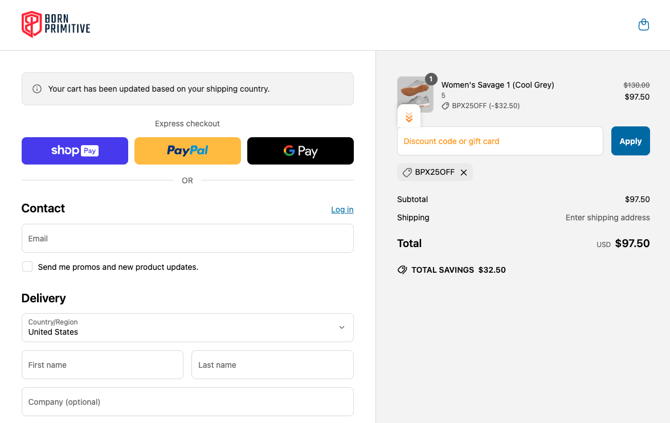Viewport: 670px width, 423px height.
Task: Select Google Pay express checkout
Action: pos(300,151)
